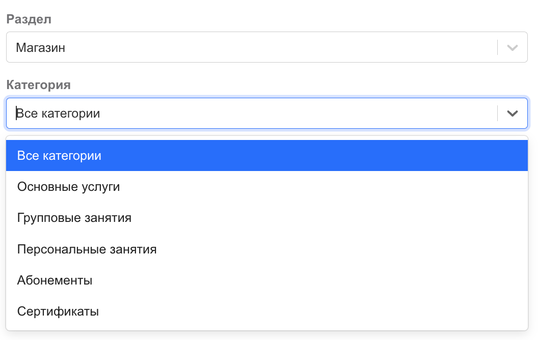This screenshot has width=538, height=340.
Task: Select "Персональные занятия" in the dropdown list
Action: click(87, 249)
